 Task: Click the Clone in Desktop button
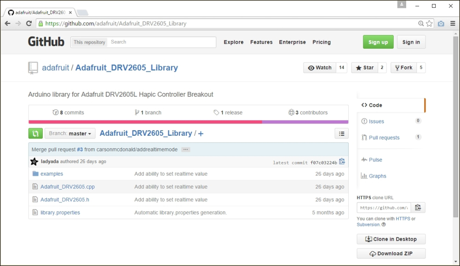391,239
